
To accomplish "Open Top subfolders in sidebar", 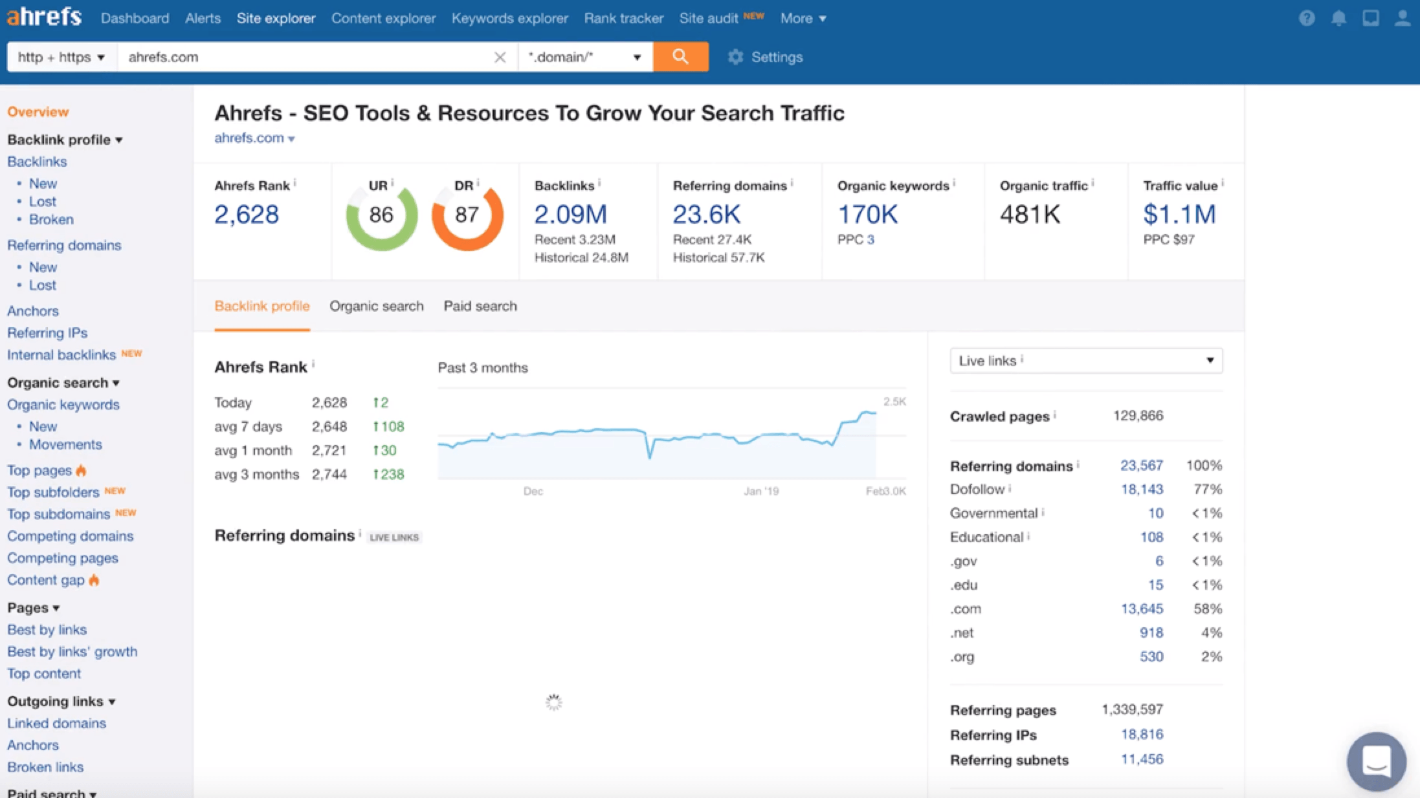I will [x=53, y=492].
